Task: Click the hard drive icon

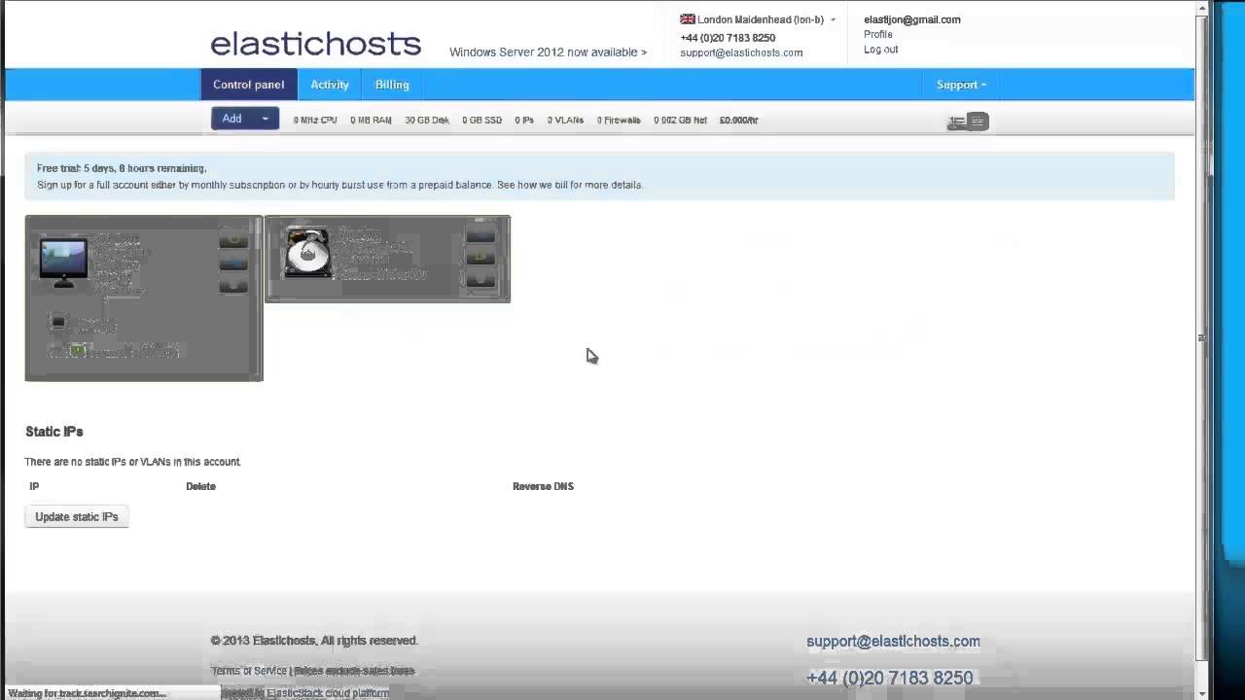Action: (x=307, y=253)
